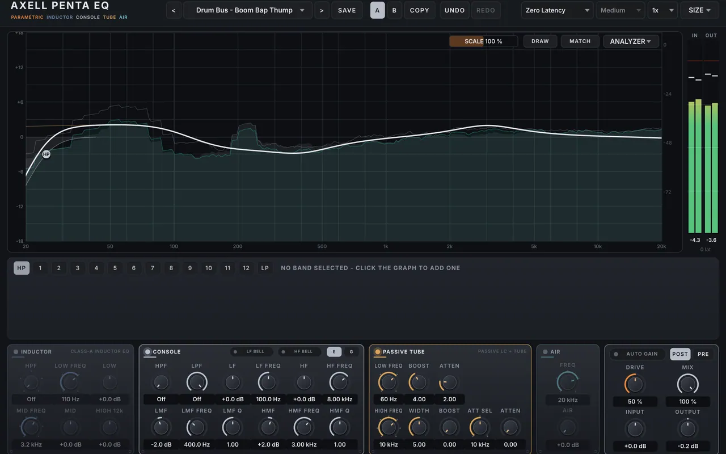The image size is (726, 454).
Task: Click the SAVE button
Action: click(x=347, y=10)
